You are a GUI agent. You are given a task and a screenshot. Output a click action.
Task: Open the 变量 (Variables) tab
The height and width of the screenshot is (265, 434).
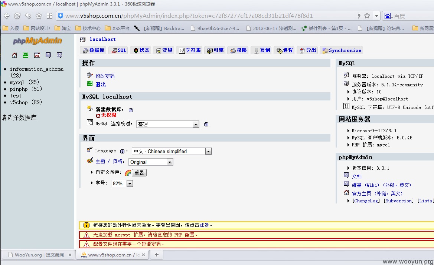(x=164, y=50)
